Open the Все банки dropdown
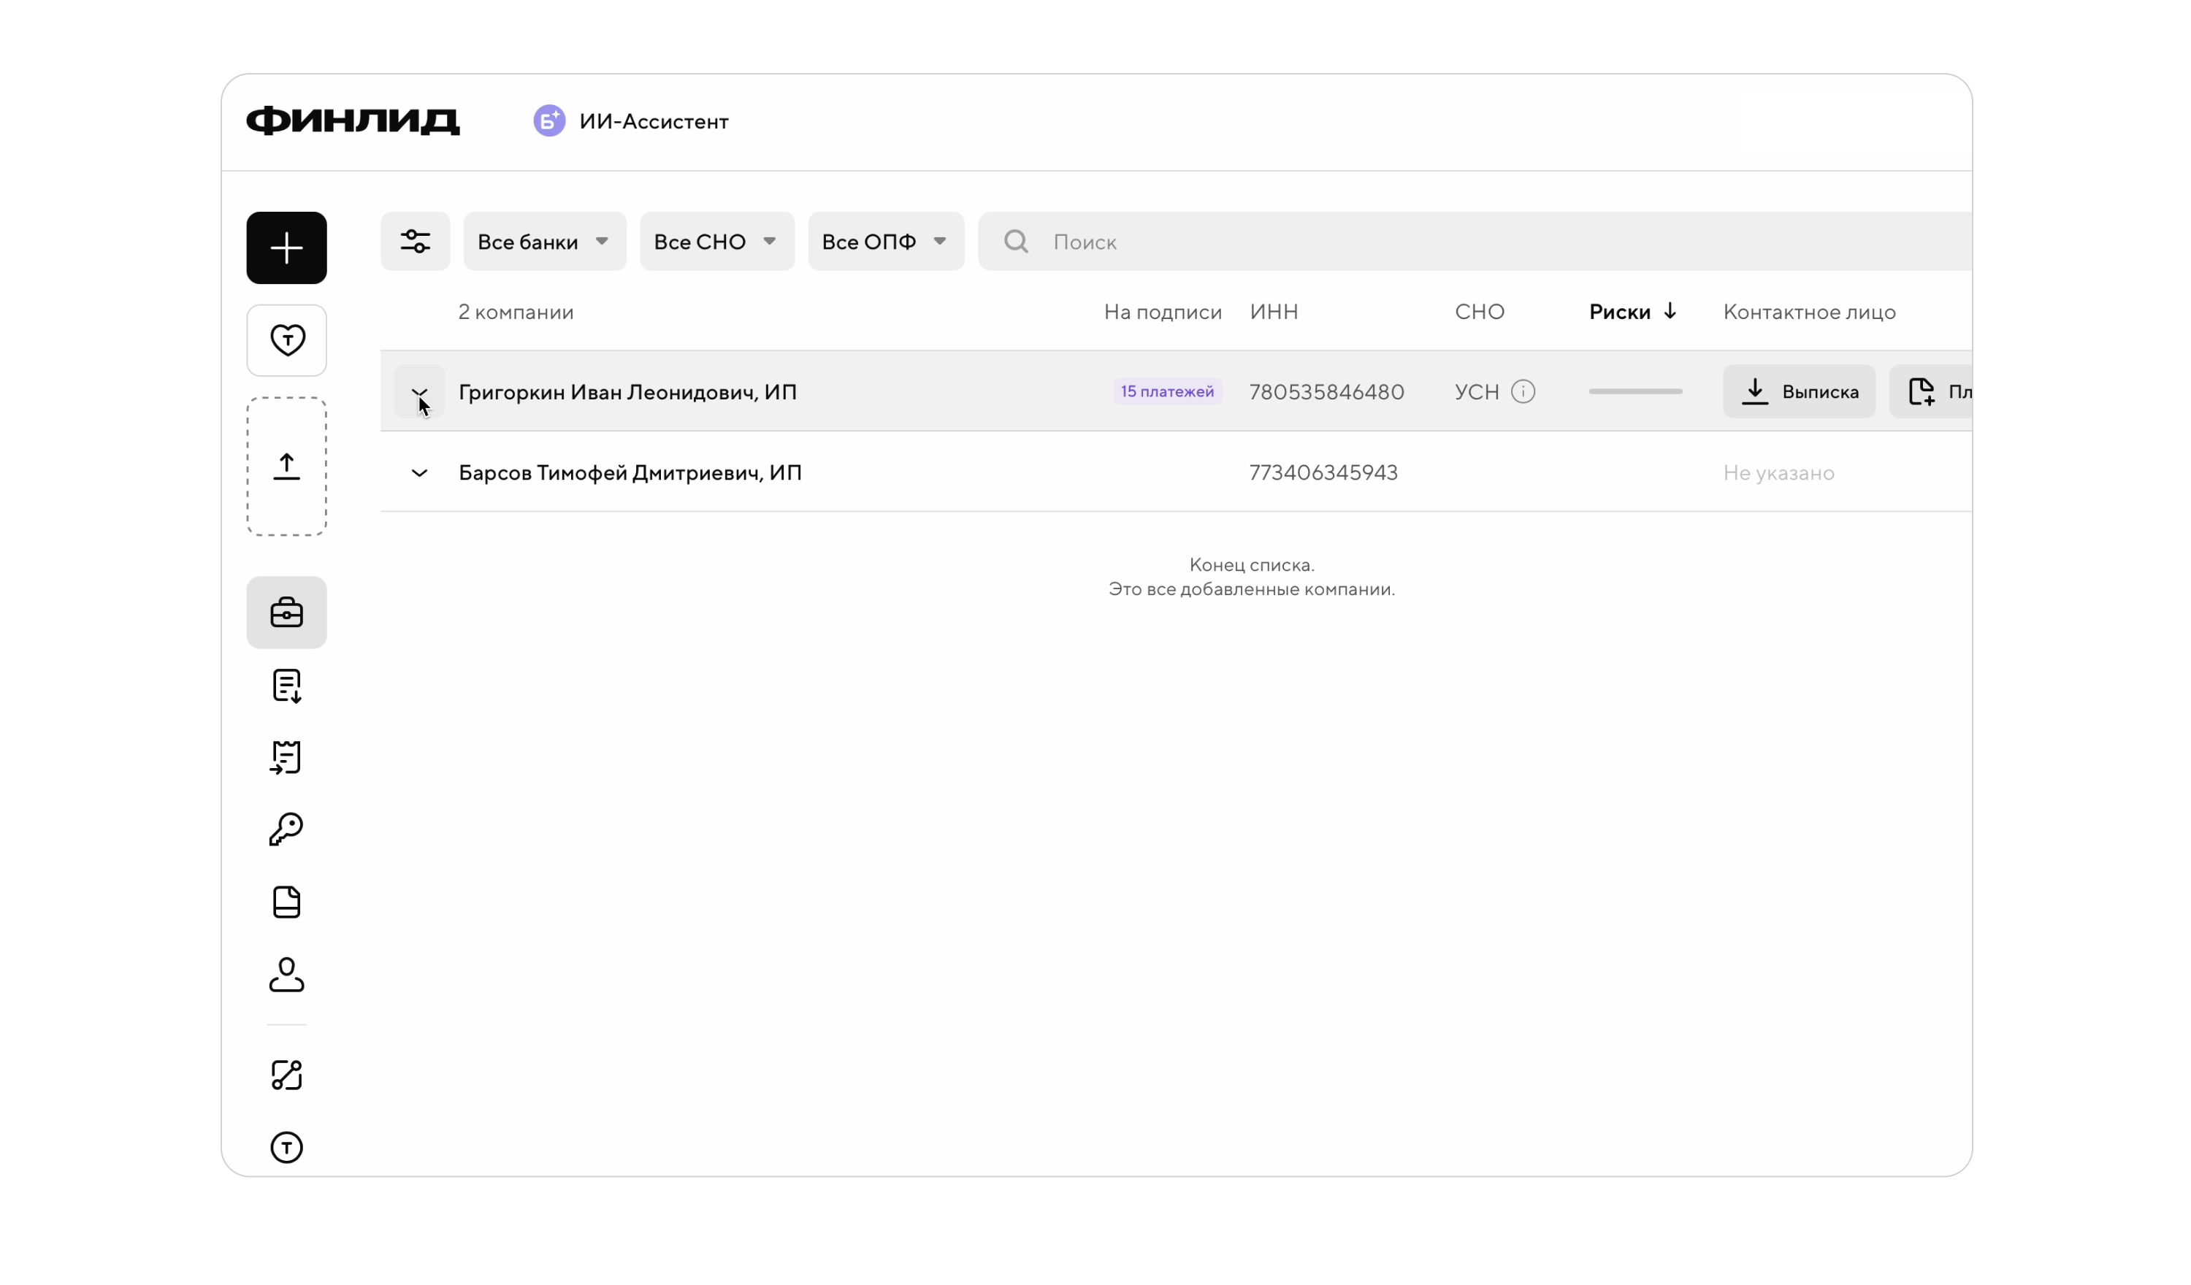This screenshot has width=2191, height=1285. point(543,241)
